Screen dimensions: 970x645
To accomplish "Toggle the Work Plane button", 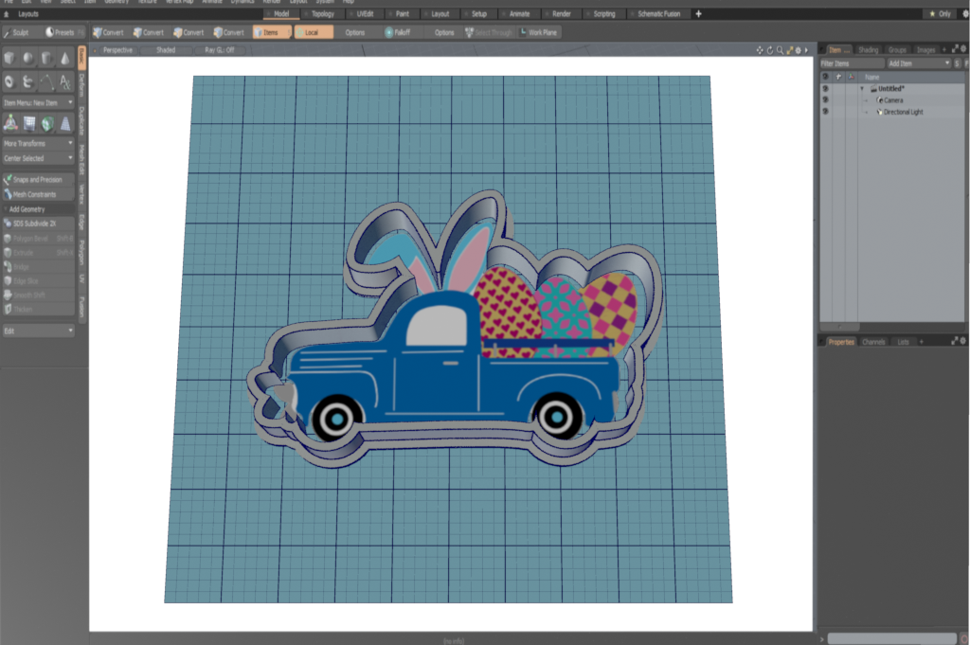I will (539, 32).
